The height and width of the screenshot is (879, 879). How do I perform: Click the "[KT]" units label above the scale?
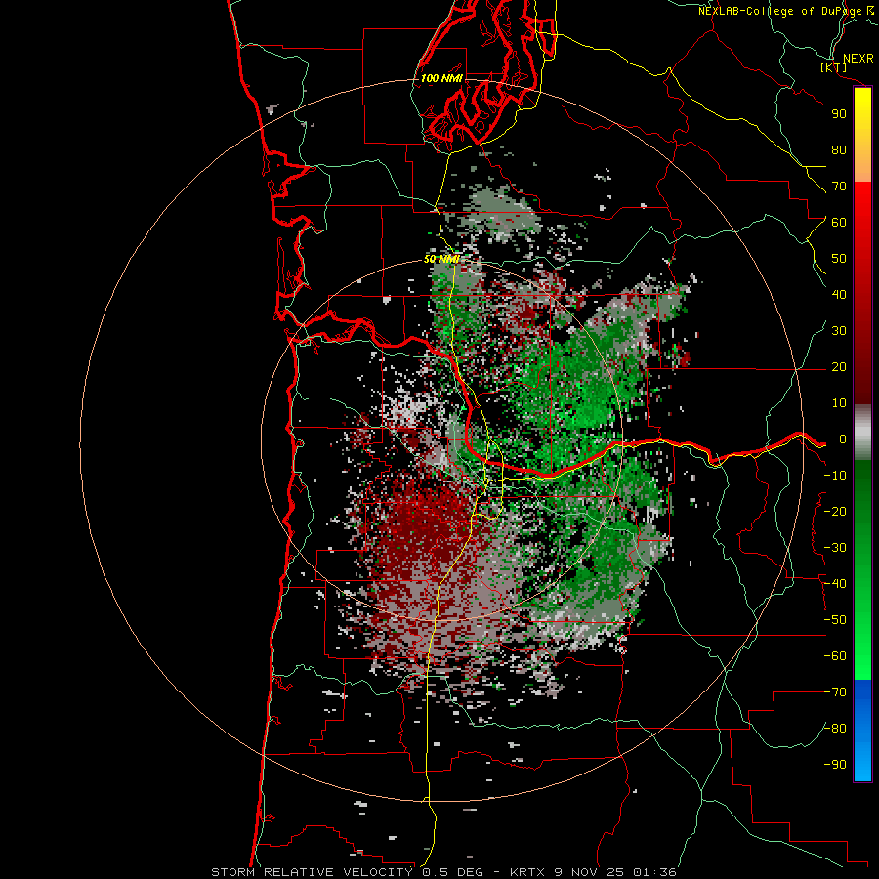pyautogui.click(x=834, y=67)
